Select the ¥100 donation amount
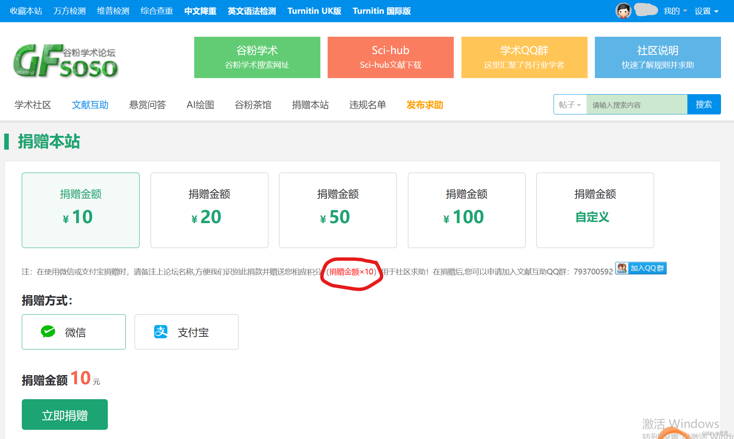The height and width of the screenshot is (439, 734). pyautogui.click(x=466, y=210)
